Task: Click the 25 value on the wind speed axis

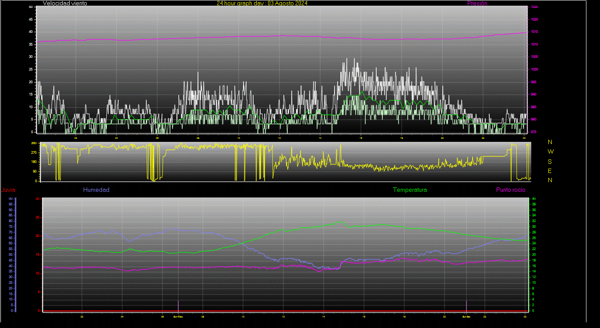Action: (x=30, y=70)
